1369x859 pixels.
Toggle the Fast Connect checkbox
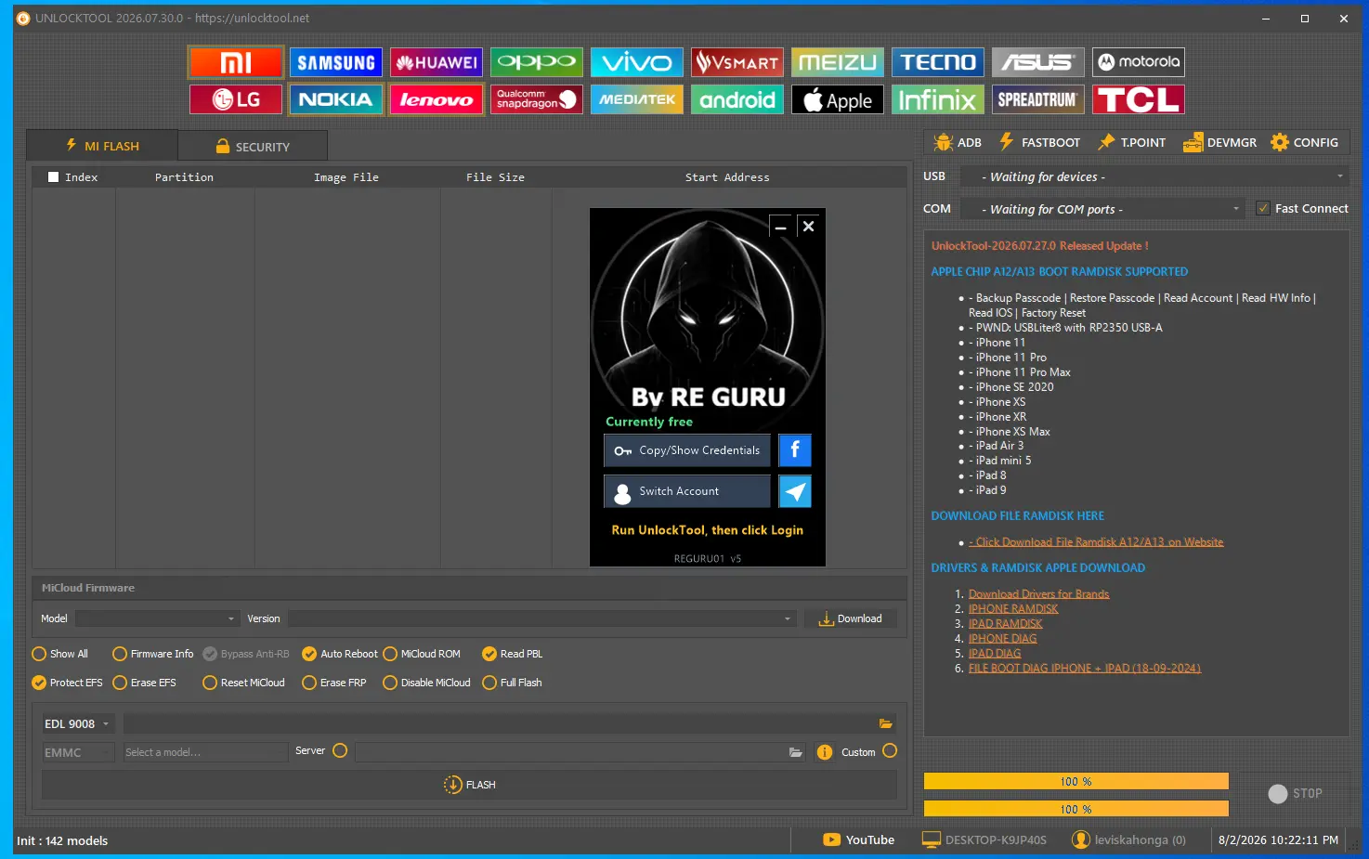[x=1263, y=209]
